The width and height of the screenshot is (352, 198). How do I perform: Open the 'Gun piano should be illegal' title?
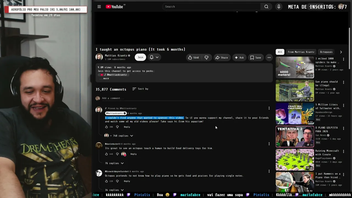click(x=326, y=84)
